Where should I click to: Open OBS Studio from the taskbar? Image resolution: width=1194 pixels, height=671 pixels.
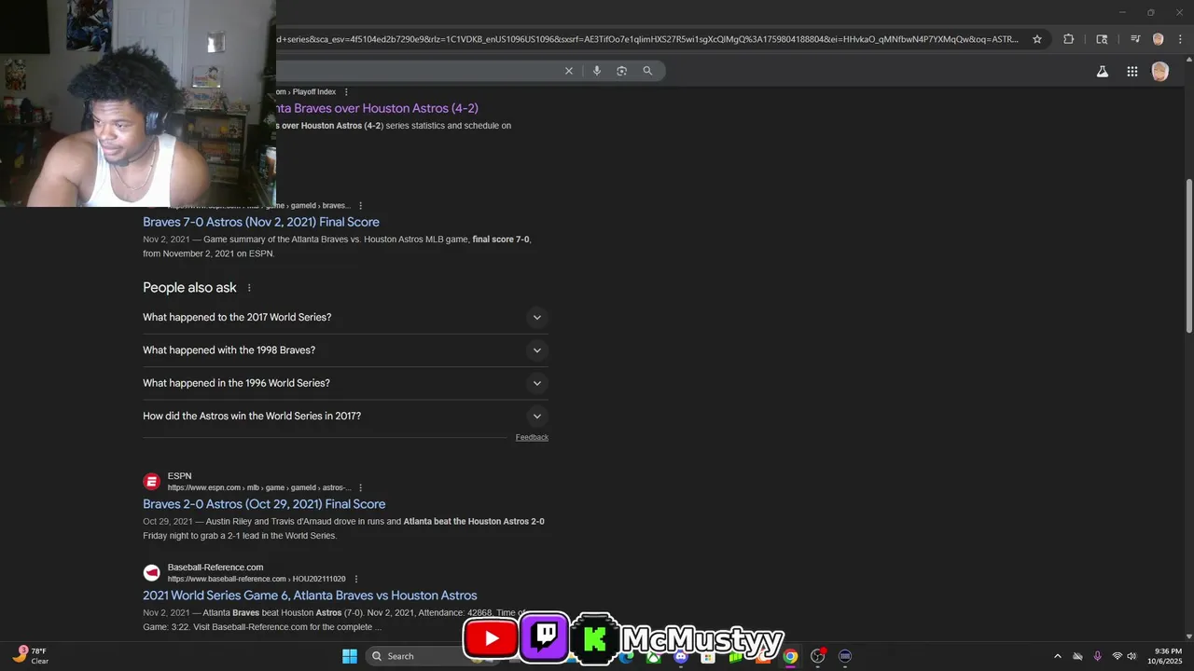818,656
